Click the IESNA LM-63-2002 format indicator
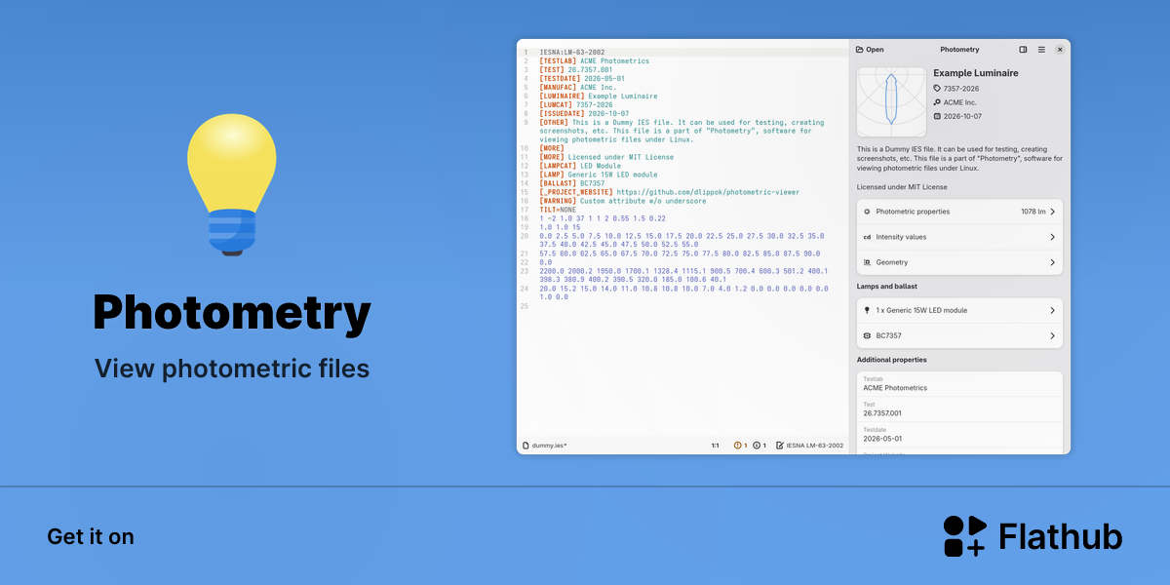The height and width of the screenshot is (585, 1170). [x=809, y=446]
